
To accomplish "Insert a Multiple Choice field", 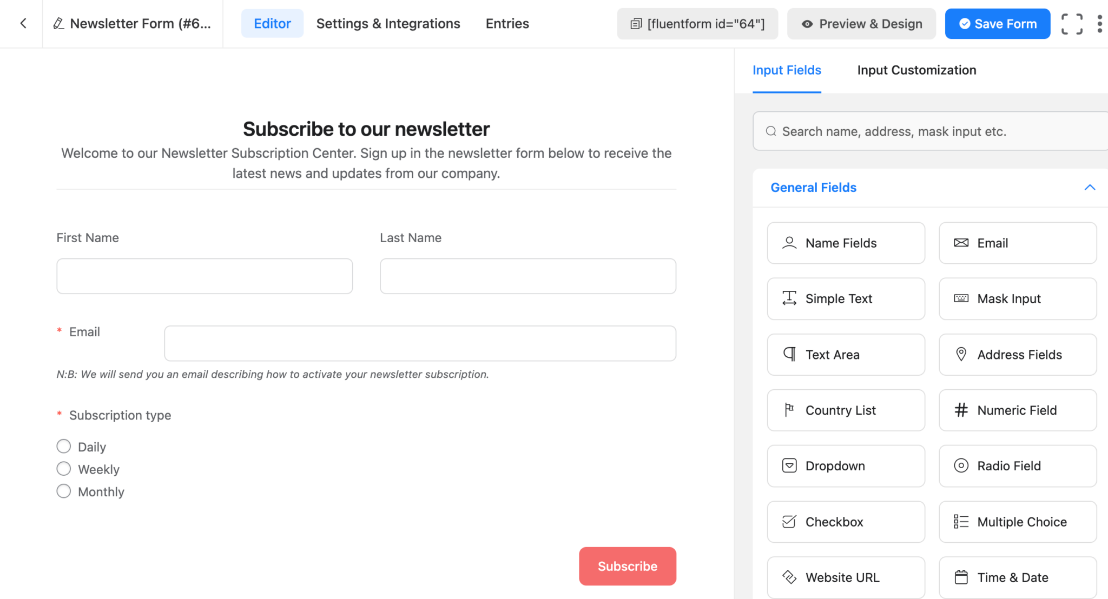I will pyautogui.click(x=1017, y=522).
